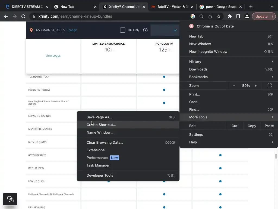
Task: Click Chrome is Out of Date notice
Action: tap(229, 26)
